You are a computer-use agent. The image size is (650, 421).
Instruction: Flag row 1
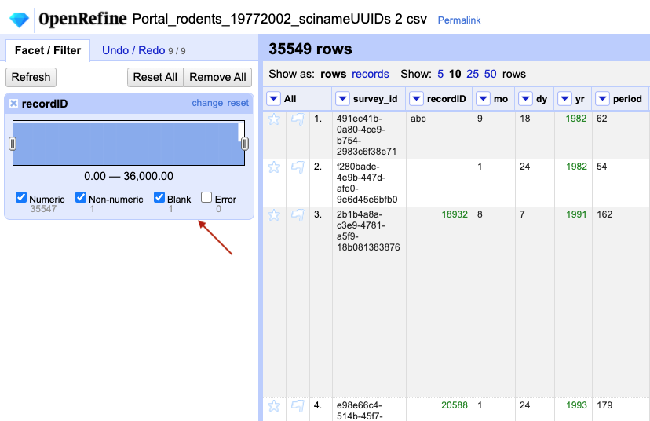click(x=298, y=119)
